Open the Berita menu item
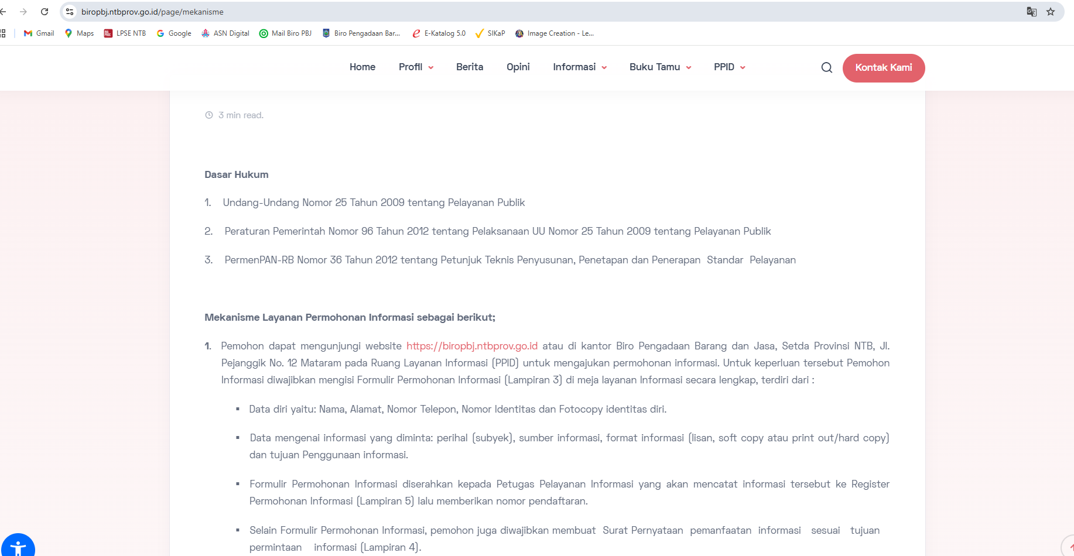Image resolution: width=1074 pixels, height=556 pixels. pyautogui.click(x=469, y=67)
